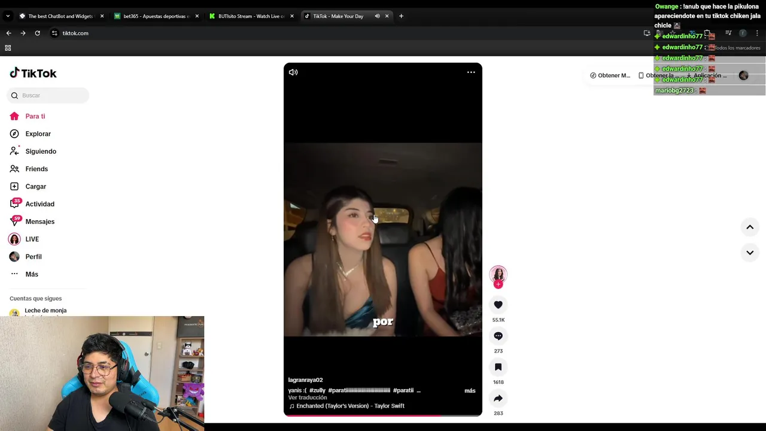Viewport: 766px width, 431px height.
Task: Open Leche de monja followed account
Action: click(45, 311)
